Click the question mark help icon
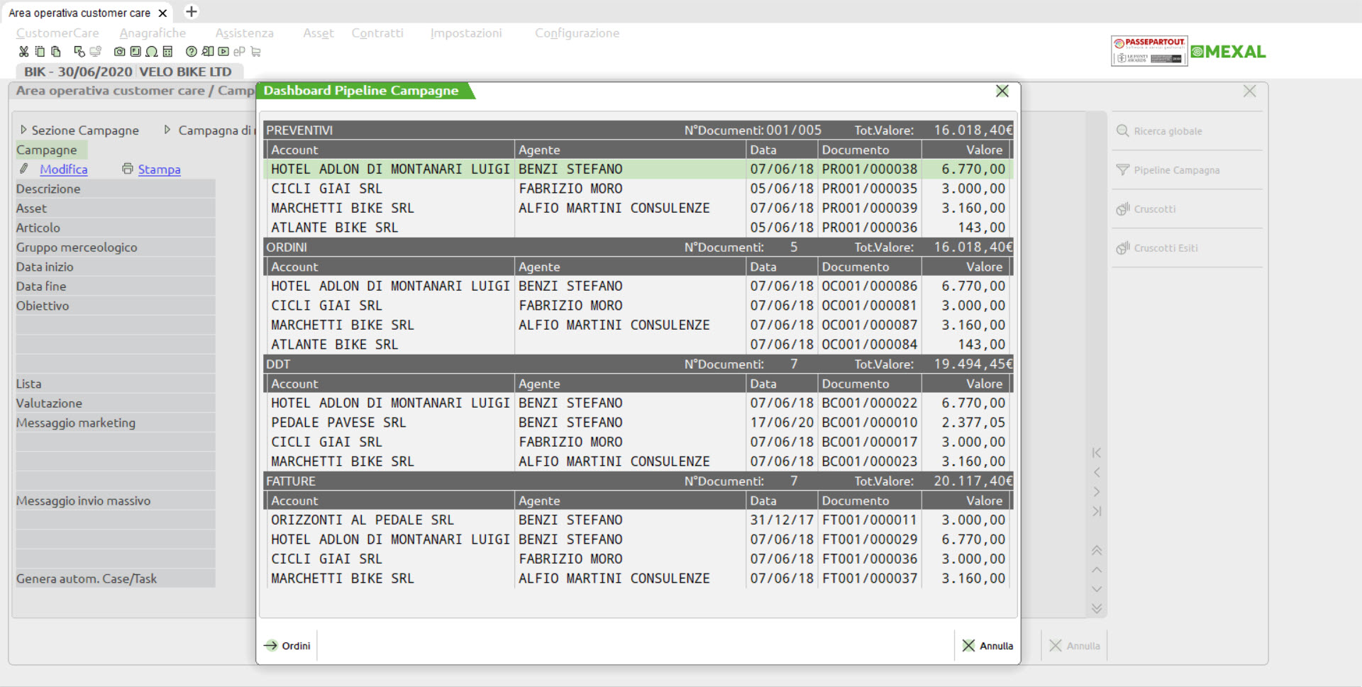The image size is (1362, 687). (x=191, y=52)
